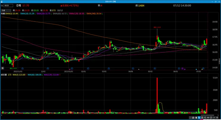Click the tall red volume bar at 5319
Image resolution: width=221 pixels, height=120 pixels.
[x=157, y=95]
